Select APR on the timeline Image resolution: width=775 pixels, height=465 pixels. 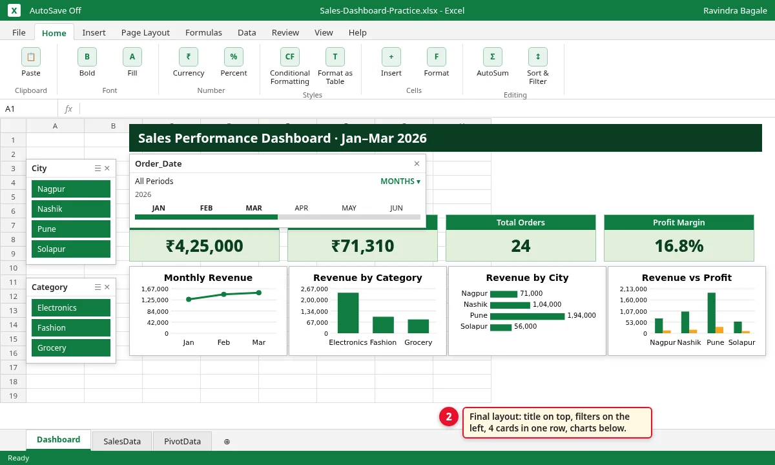point(302,208)
